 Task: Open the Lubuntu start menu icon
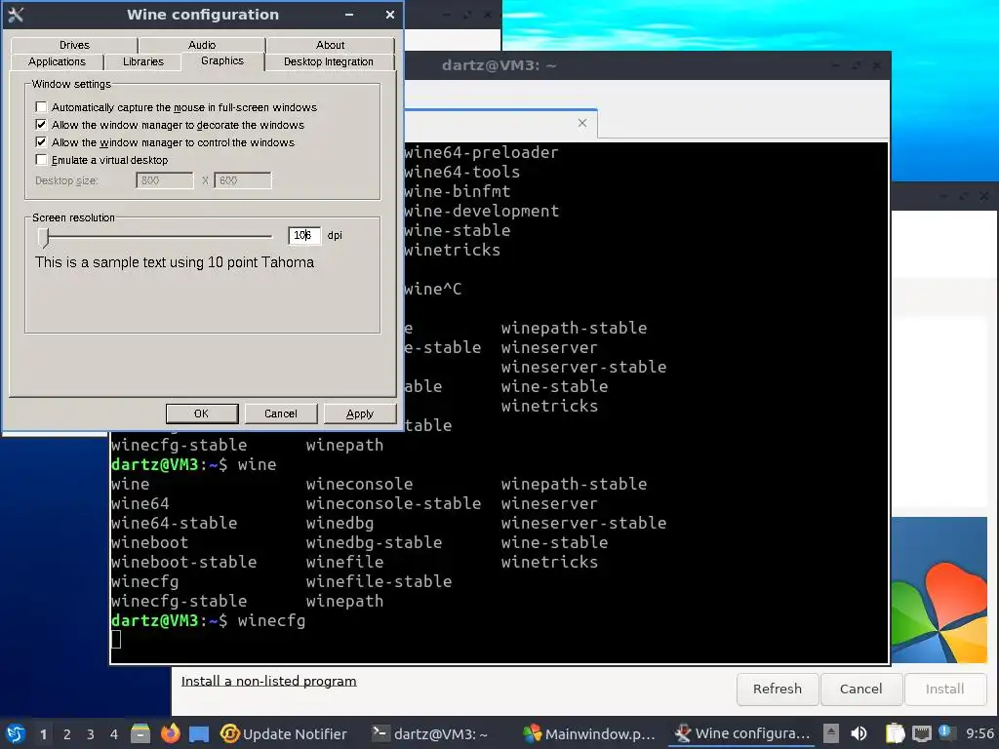tap(16, 733)
